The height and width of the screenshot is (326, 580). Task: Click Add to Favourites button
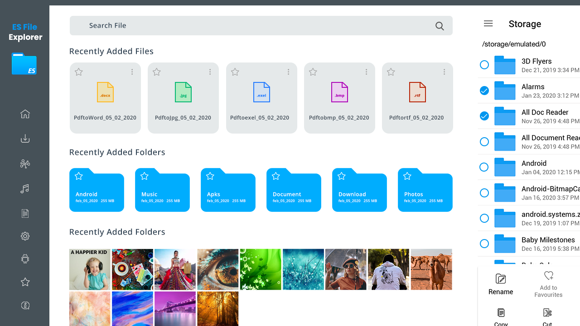click(x=548, y=284)
